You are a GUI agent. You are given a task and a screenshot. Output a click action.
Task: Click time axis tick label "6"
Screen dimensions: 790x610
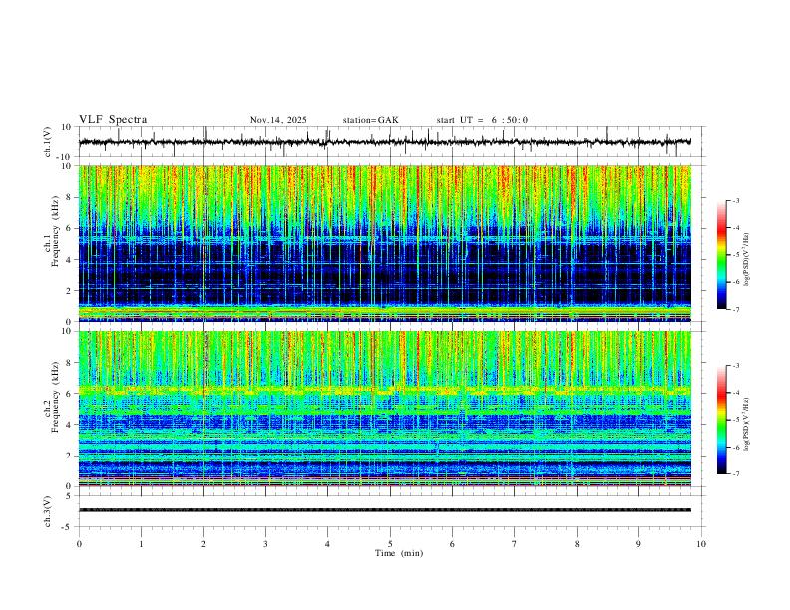point(452,544)
